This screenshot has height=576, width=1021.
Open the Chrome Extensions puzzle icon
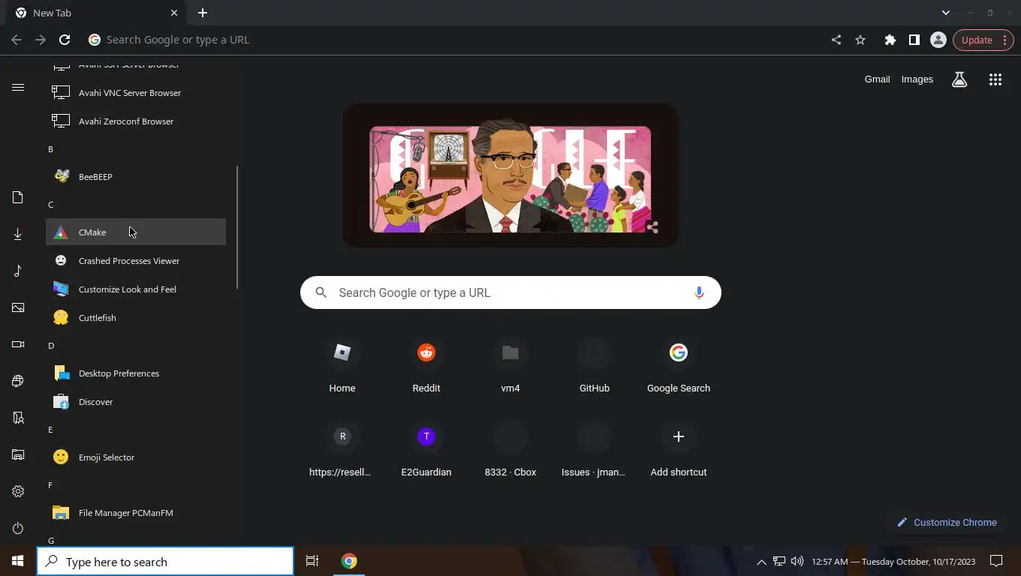pos(890,40)
